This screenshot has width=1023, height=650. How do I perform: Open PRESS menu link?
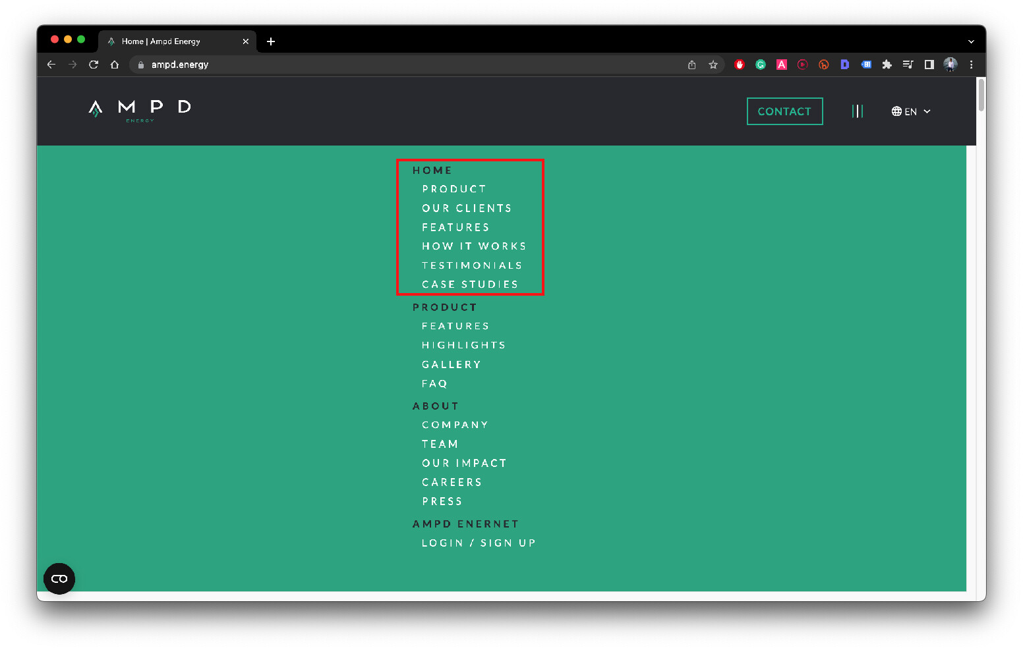point(442,501)
